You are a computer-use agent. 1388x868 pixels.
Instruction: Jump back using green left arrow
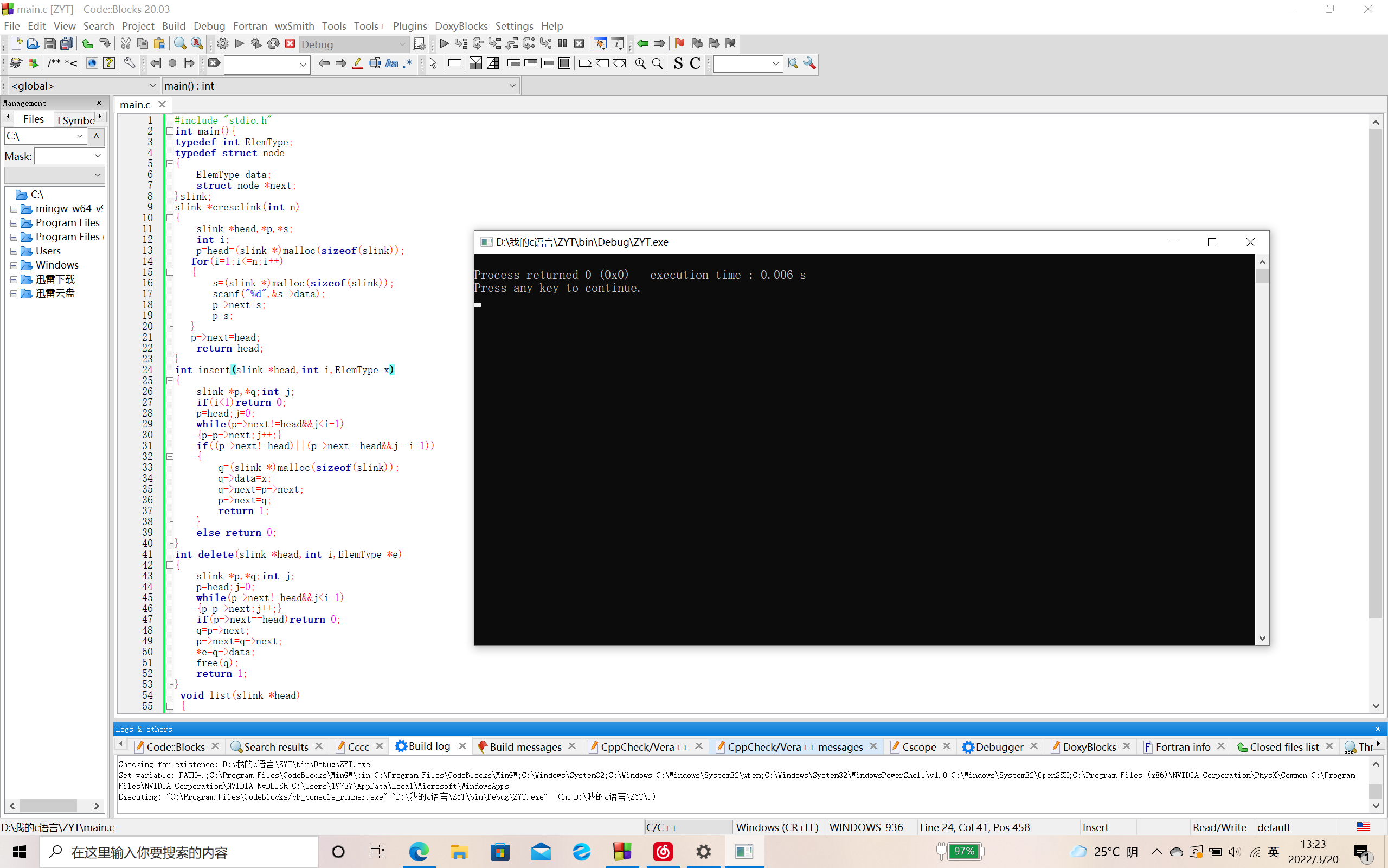click(x=642, y=43)
